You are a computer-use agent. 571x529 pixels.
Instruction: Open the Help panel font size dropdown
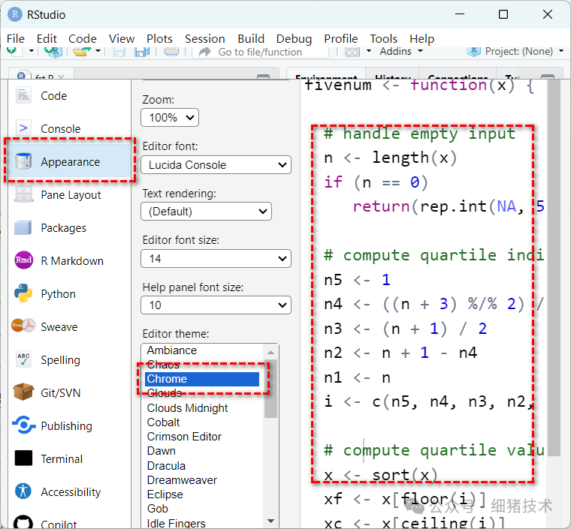[216, 305]
